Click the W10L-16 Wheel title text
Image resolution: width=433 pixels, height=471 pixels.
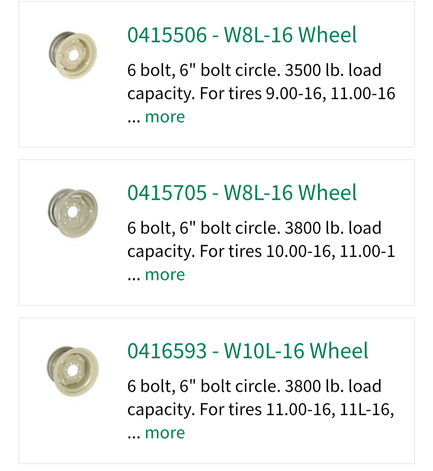coord(296,351)
